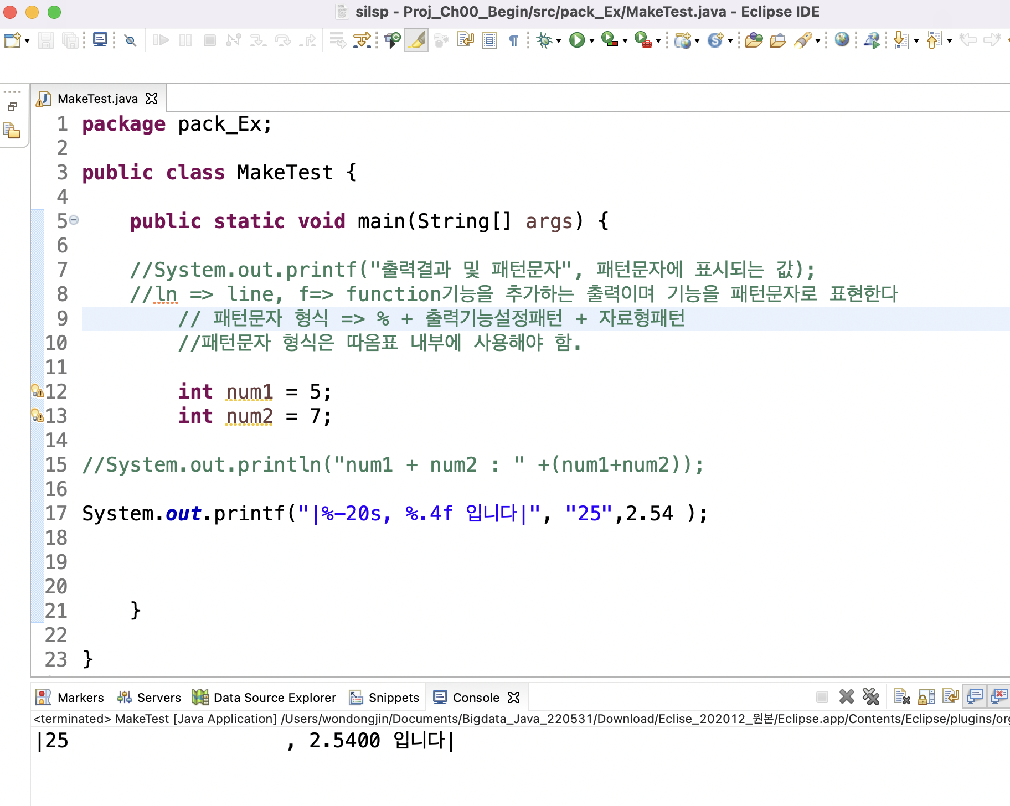Click the Save All icon
1010x806 pixels.
(70, 40)
